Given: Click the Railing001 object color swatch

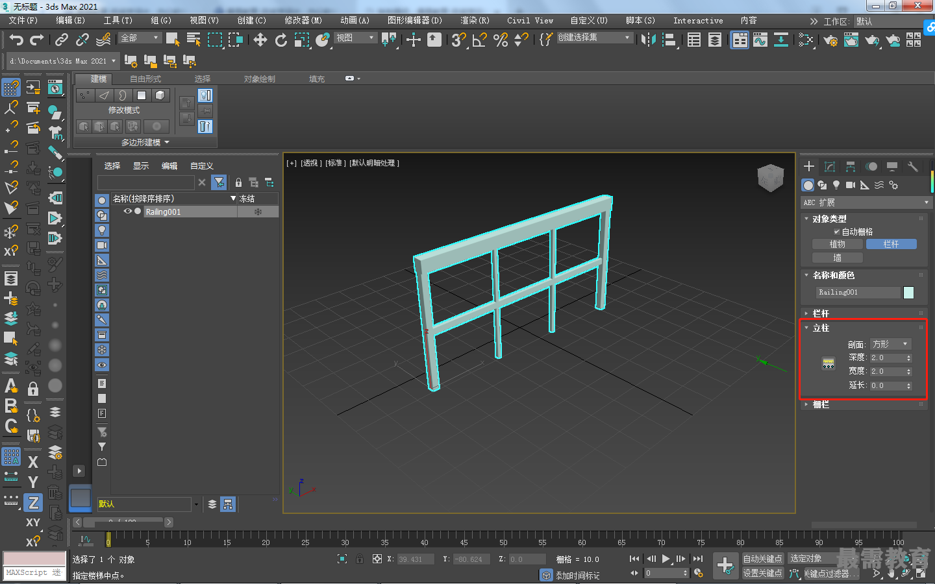Looking at the screenshot, I should point(909,293).
